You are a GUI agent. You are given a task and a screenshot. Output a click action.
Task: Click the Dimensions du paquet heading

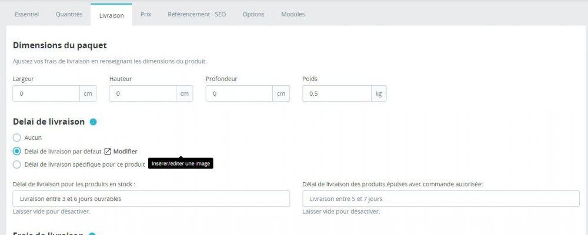coord(59,45)
